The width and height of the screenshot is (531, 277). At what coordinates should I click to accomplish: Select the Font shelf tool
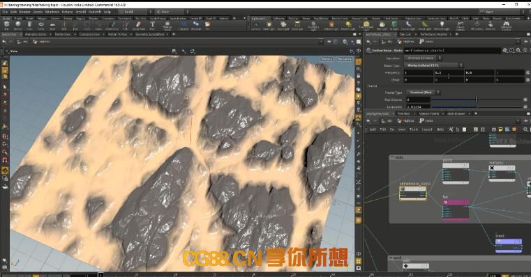[152, 25]
